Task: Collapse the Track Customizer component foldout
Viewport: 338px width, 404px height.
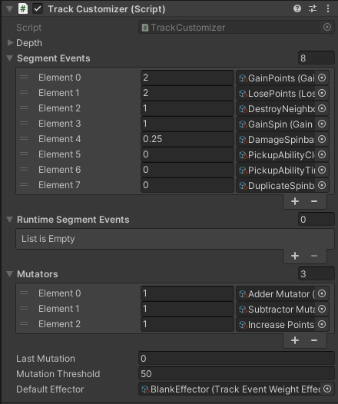Action: [x=9, y=9]
